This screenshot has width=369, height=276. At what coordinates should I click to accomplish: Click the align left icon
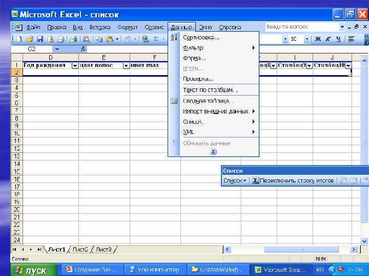(x=352, y=39)
